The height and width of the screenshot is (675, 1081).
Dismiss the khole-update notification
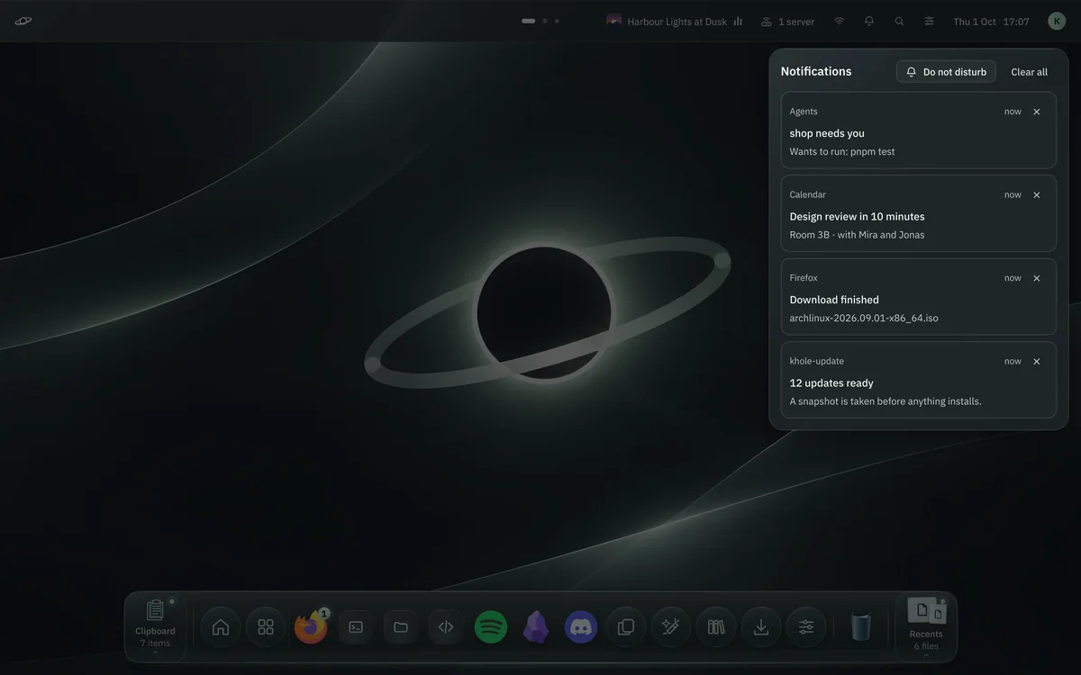point(1036,361)
